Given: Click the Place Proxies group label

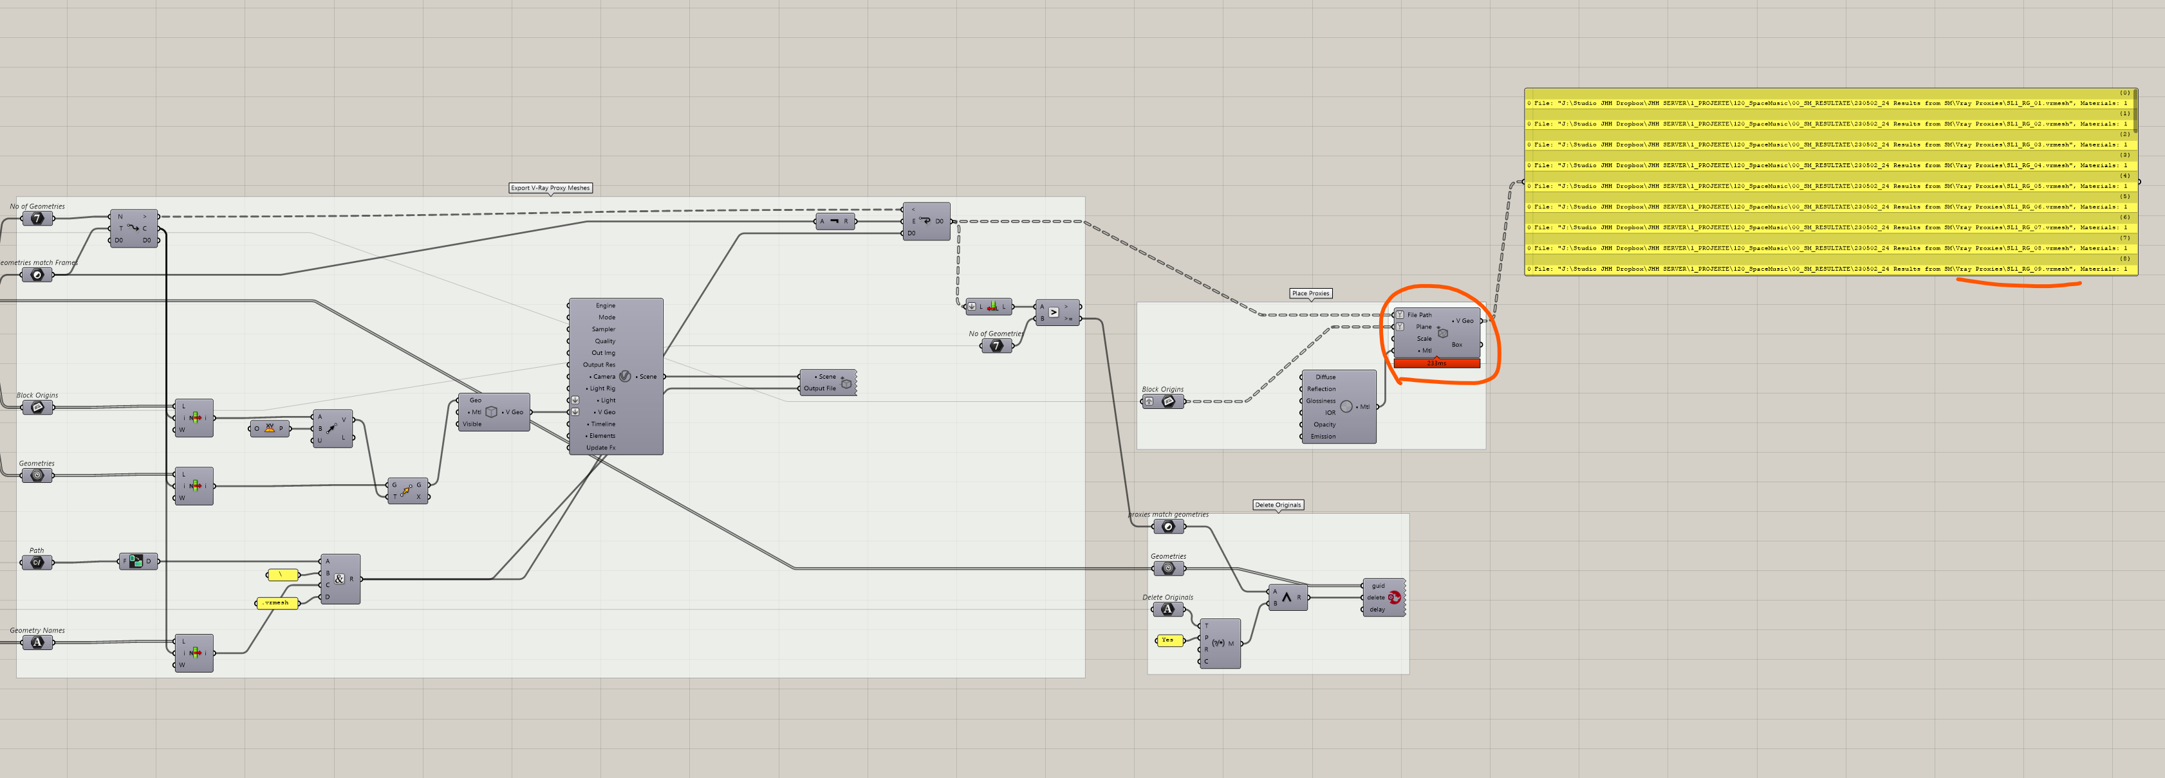Looking at the screenshot, I should [x=1311, y=294].
